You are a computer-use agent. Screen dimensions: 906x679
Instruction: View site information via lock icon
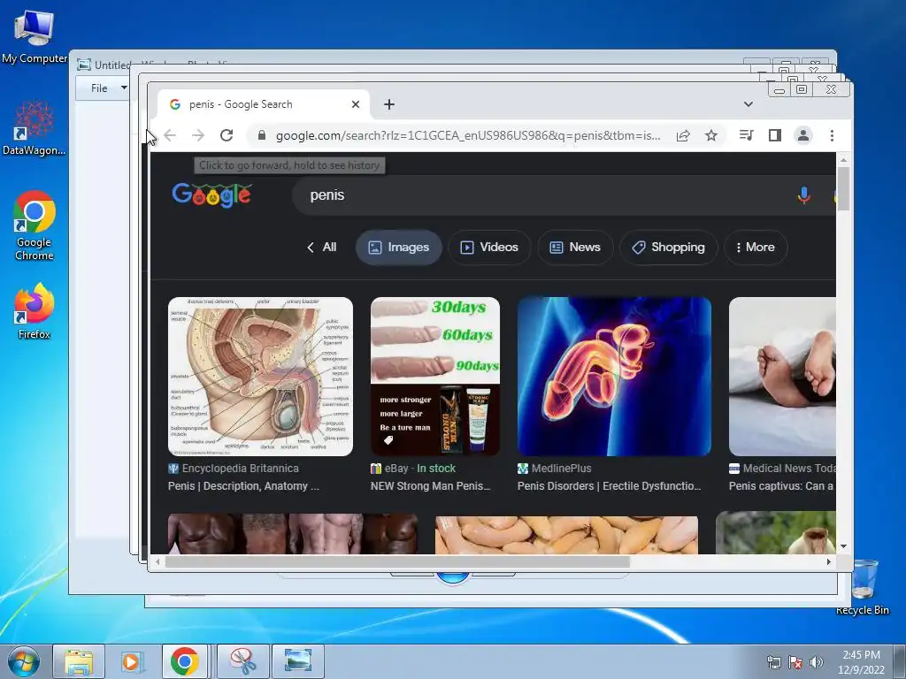[x=262, y=135]
